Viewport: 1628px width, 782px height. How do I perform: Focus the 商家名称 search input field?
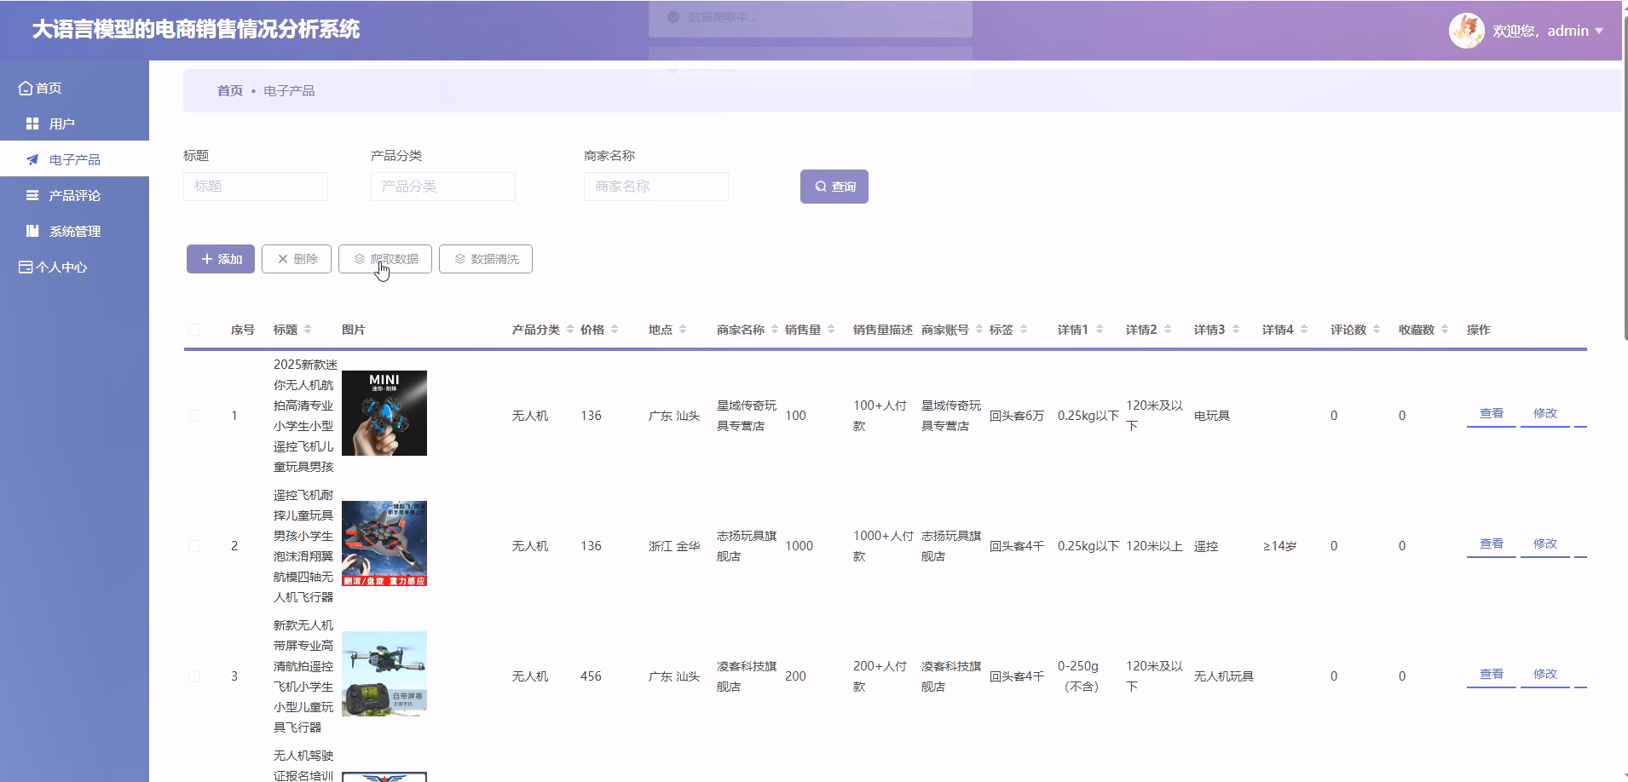click(x=656, y=187)
